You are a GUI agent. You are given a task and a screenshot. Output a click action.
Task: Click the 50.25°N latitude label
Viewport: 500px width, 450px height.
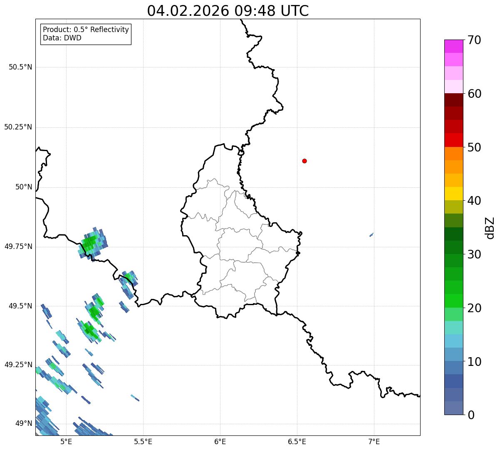point(18,127)
